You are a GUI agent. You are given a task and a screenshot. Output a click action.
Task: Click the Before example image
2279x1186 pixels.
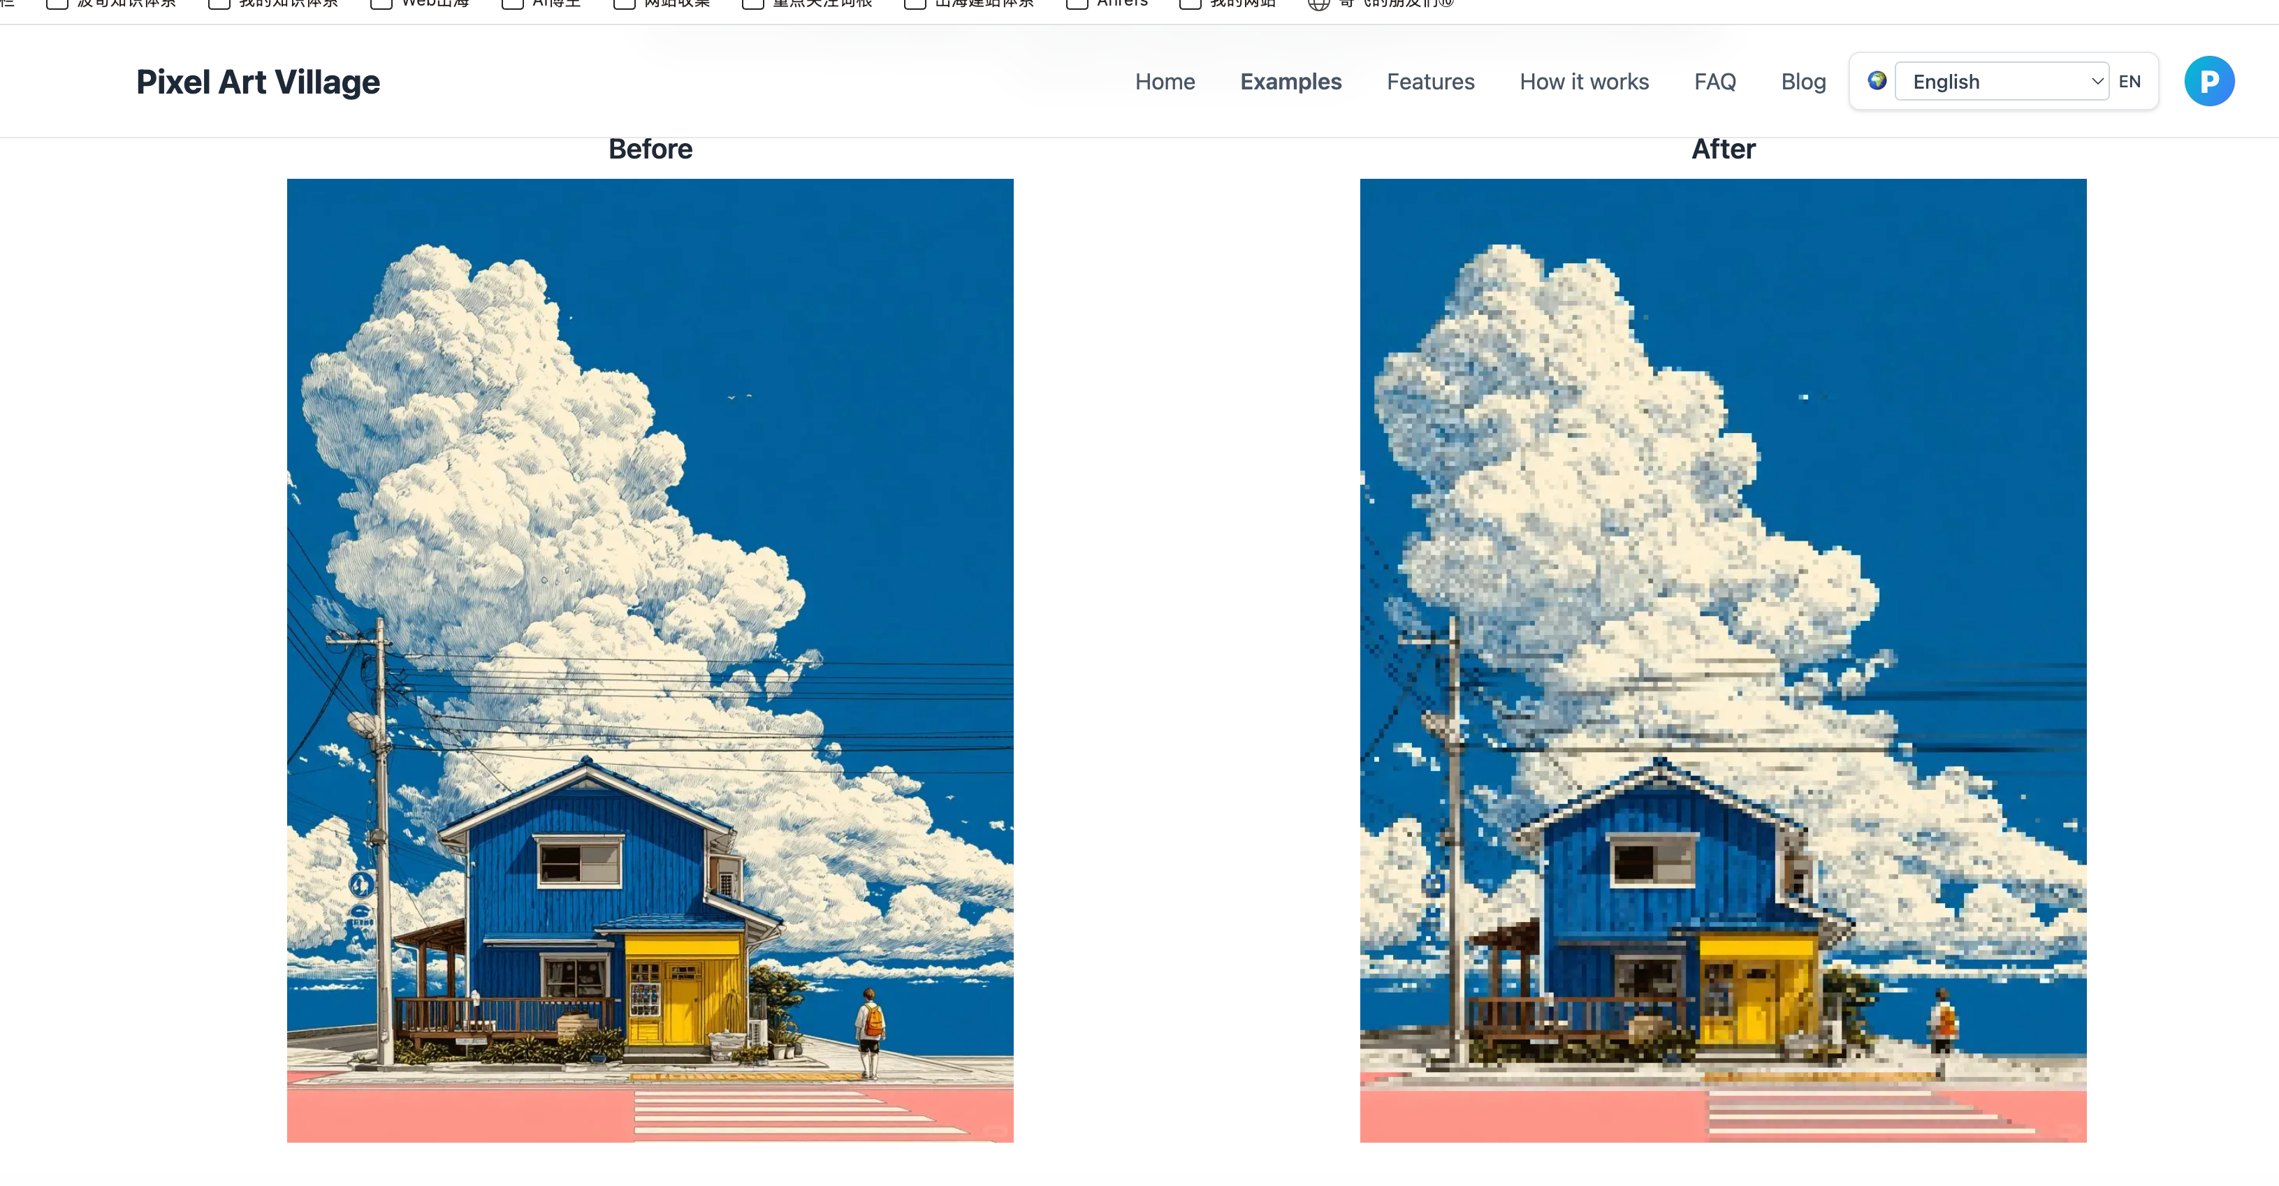649,660
